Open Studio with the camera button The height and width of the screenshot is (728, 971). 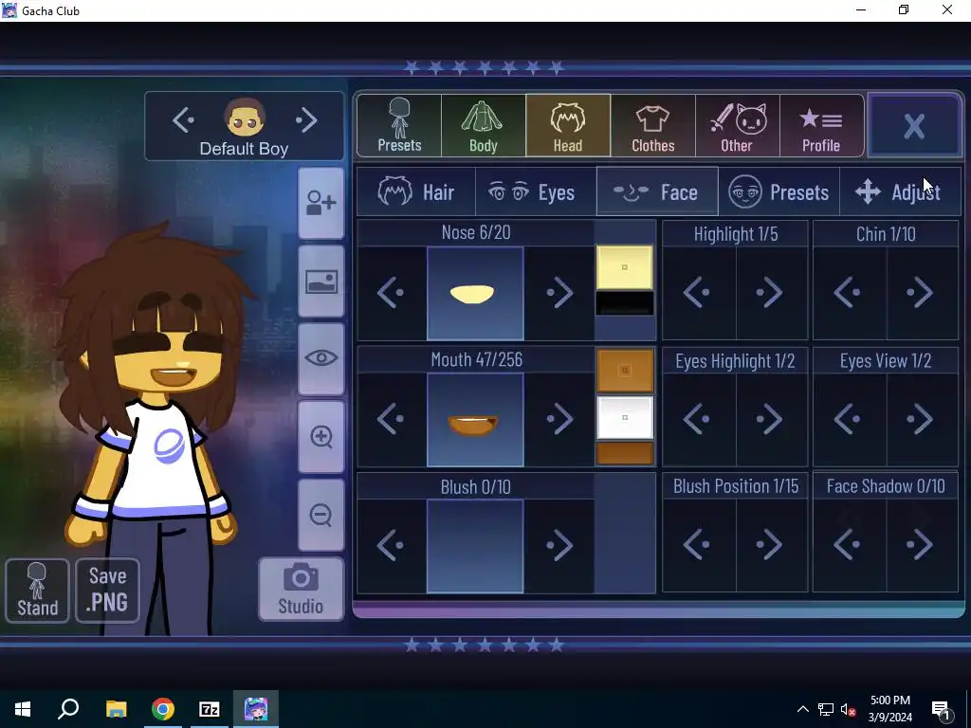tap(301, 589)
